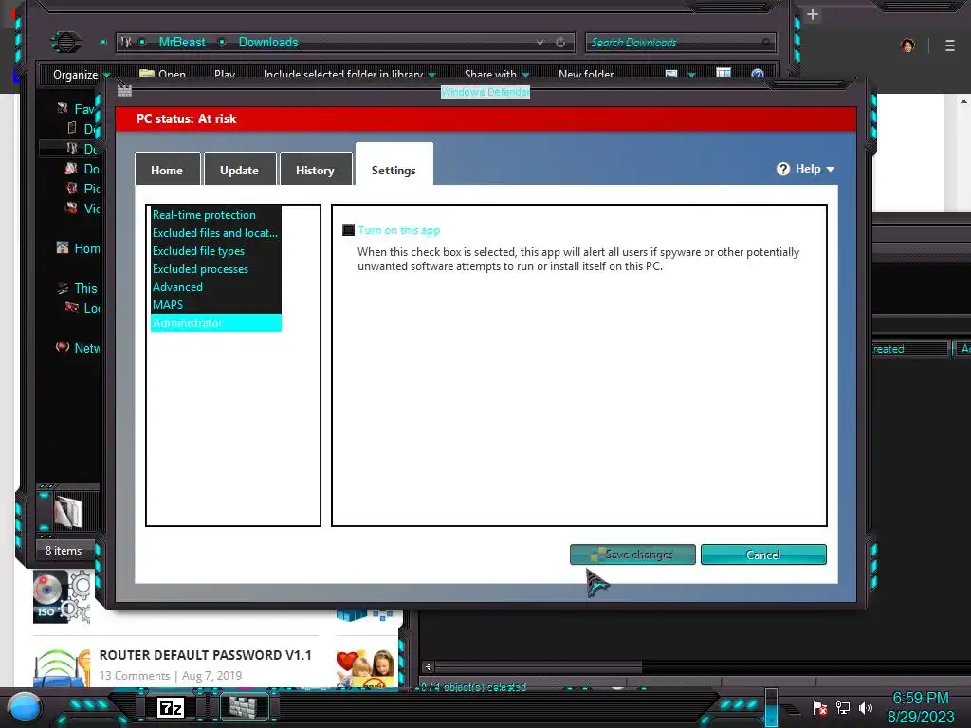971x728 pixels.
Task: Open Homegroup in the navigation pane
Action: (x=79, y=248)
